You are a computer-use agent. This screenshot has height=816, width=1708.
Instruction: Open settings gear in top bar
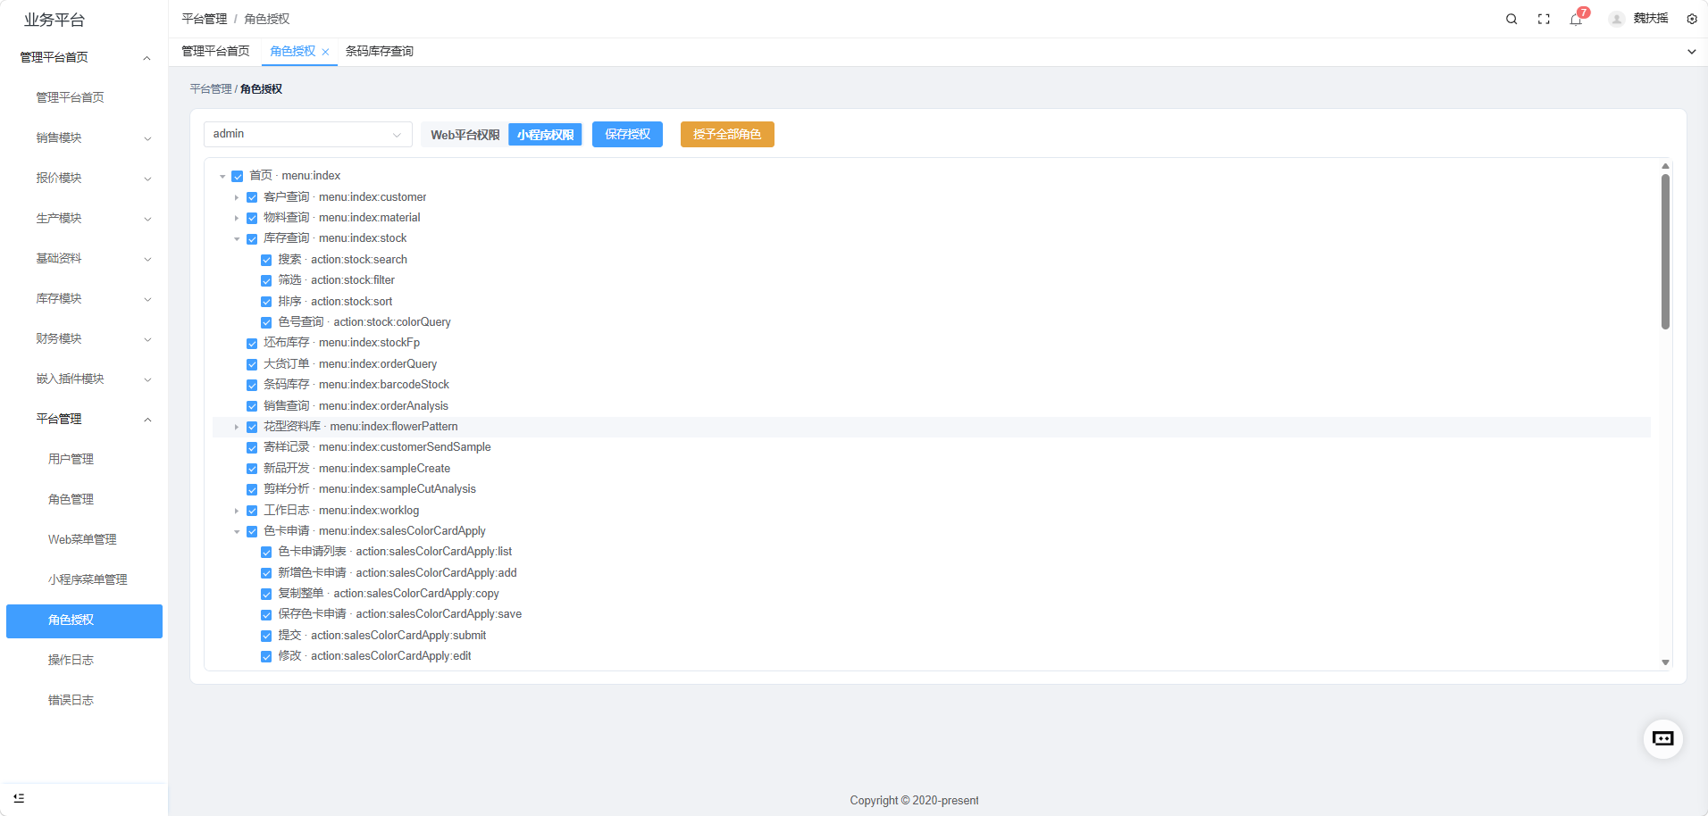coord(1692,19)
